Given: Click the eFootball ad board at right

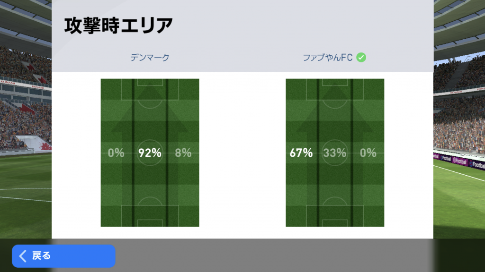Looking at the screenshot, I should [459, 161].
